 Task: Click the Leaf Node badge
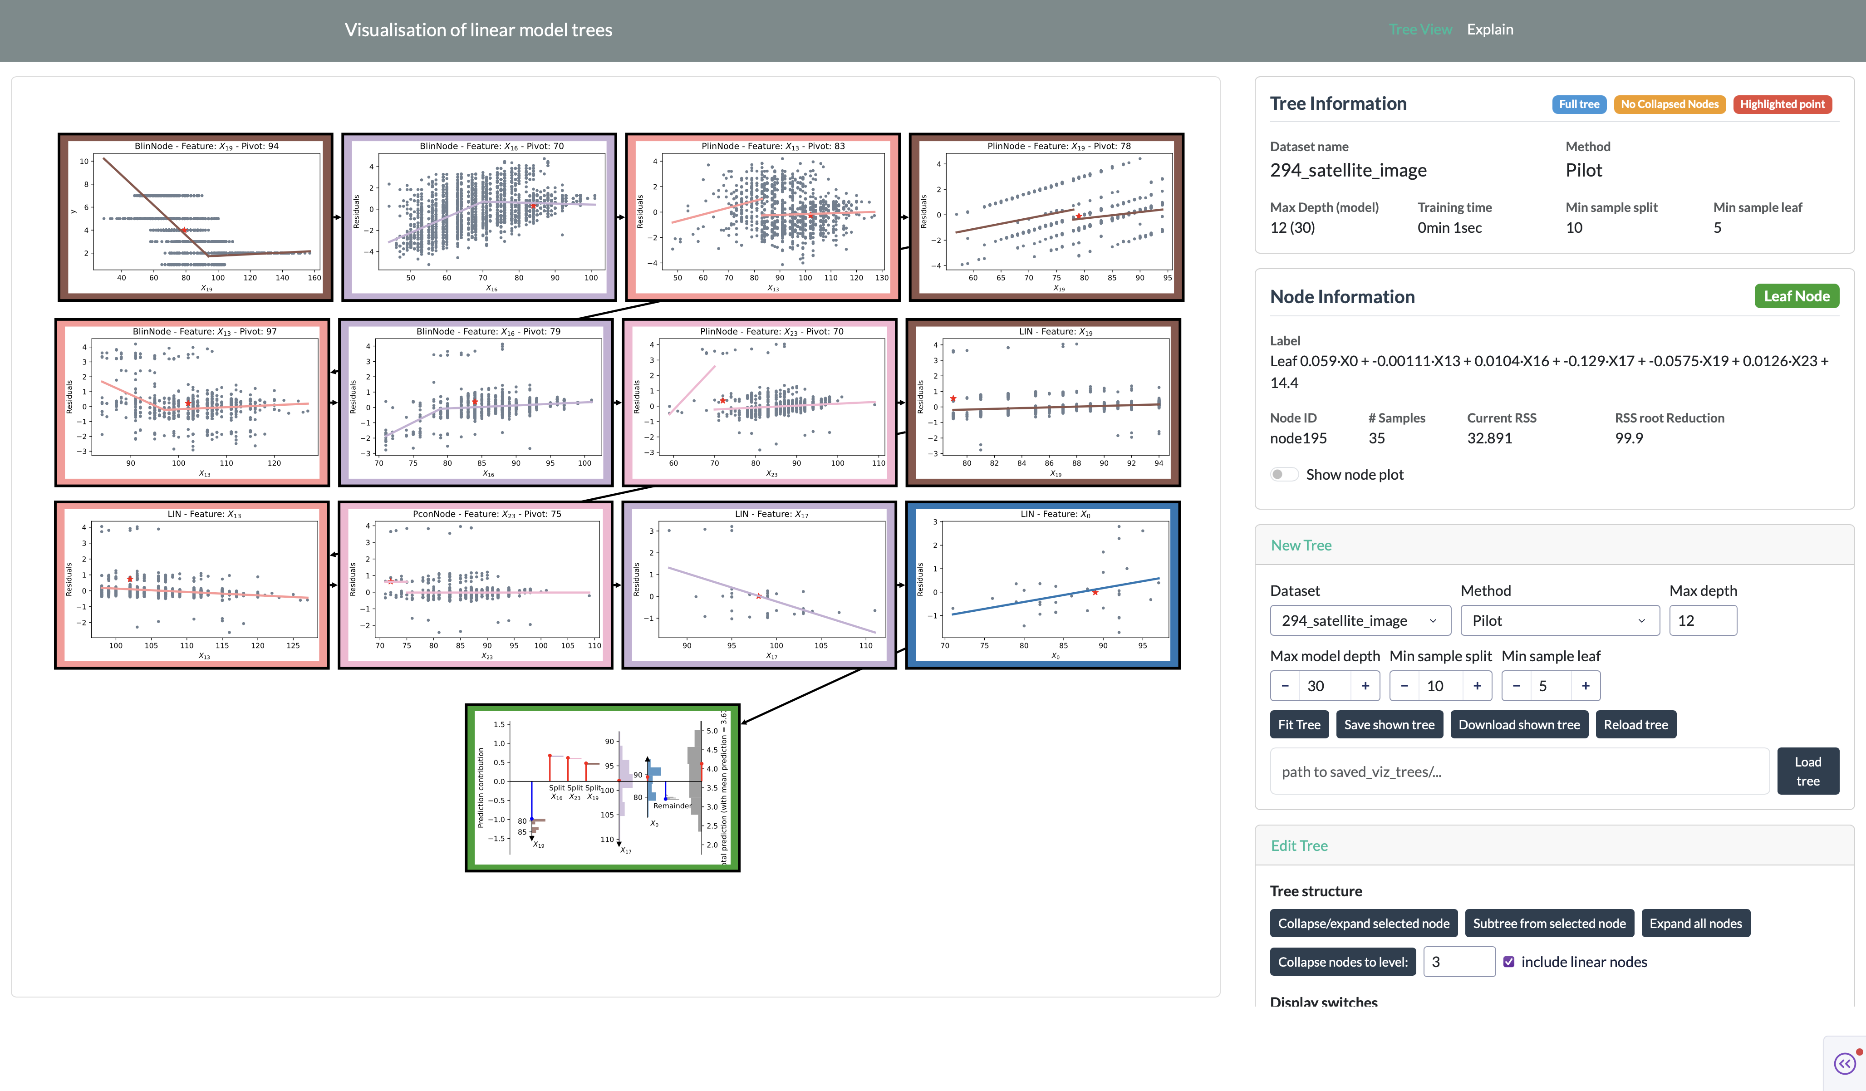[x=1797, y=296]
